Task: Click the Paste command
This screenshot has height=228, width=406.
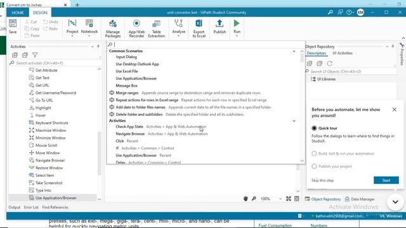Action: click(32, 35)
